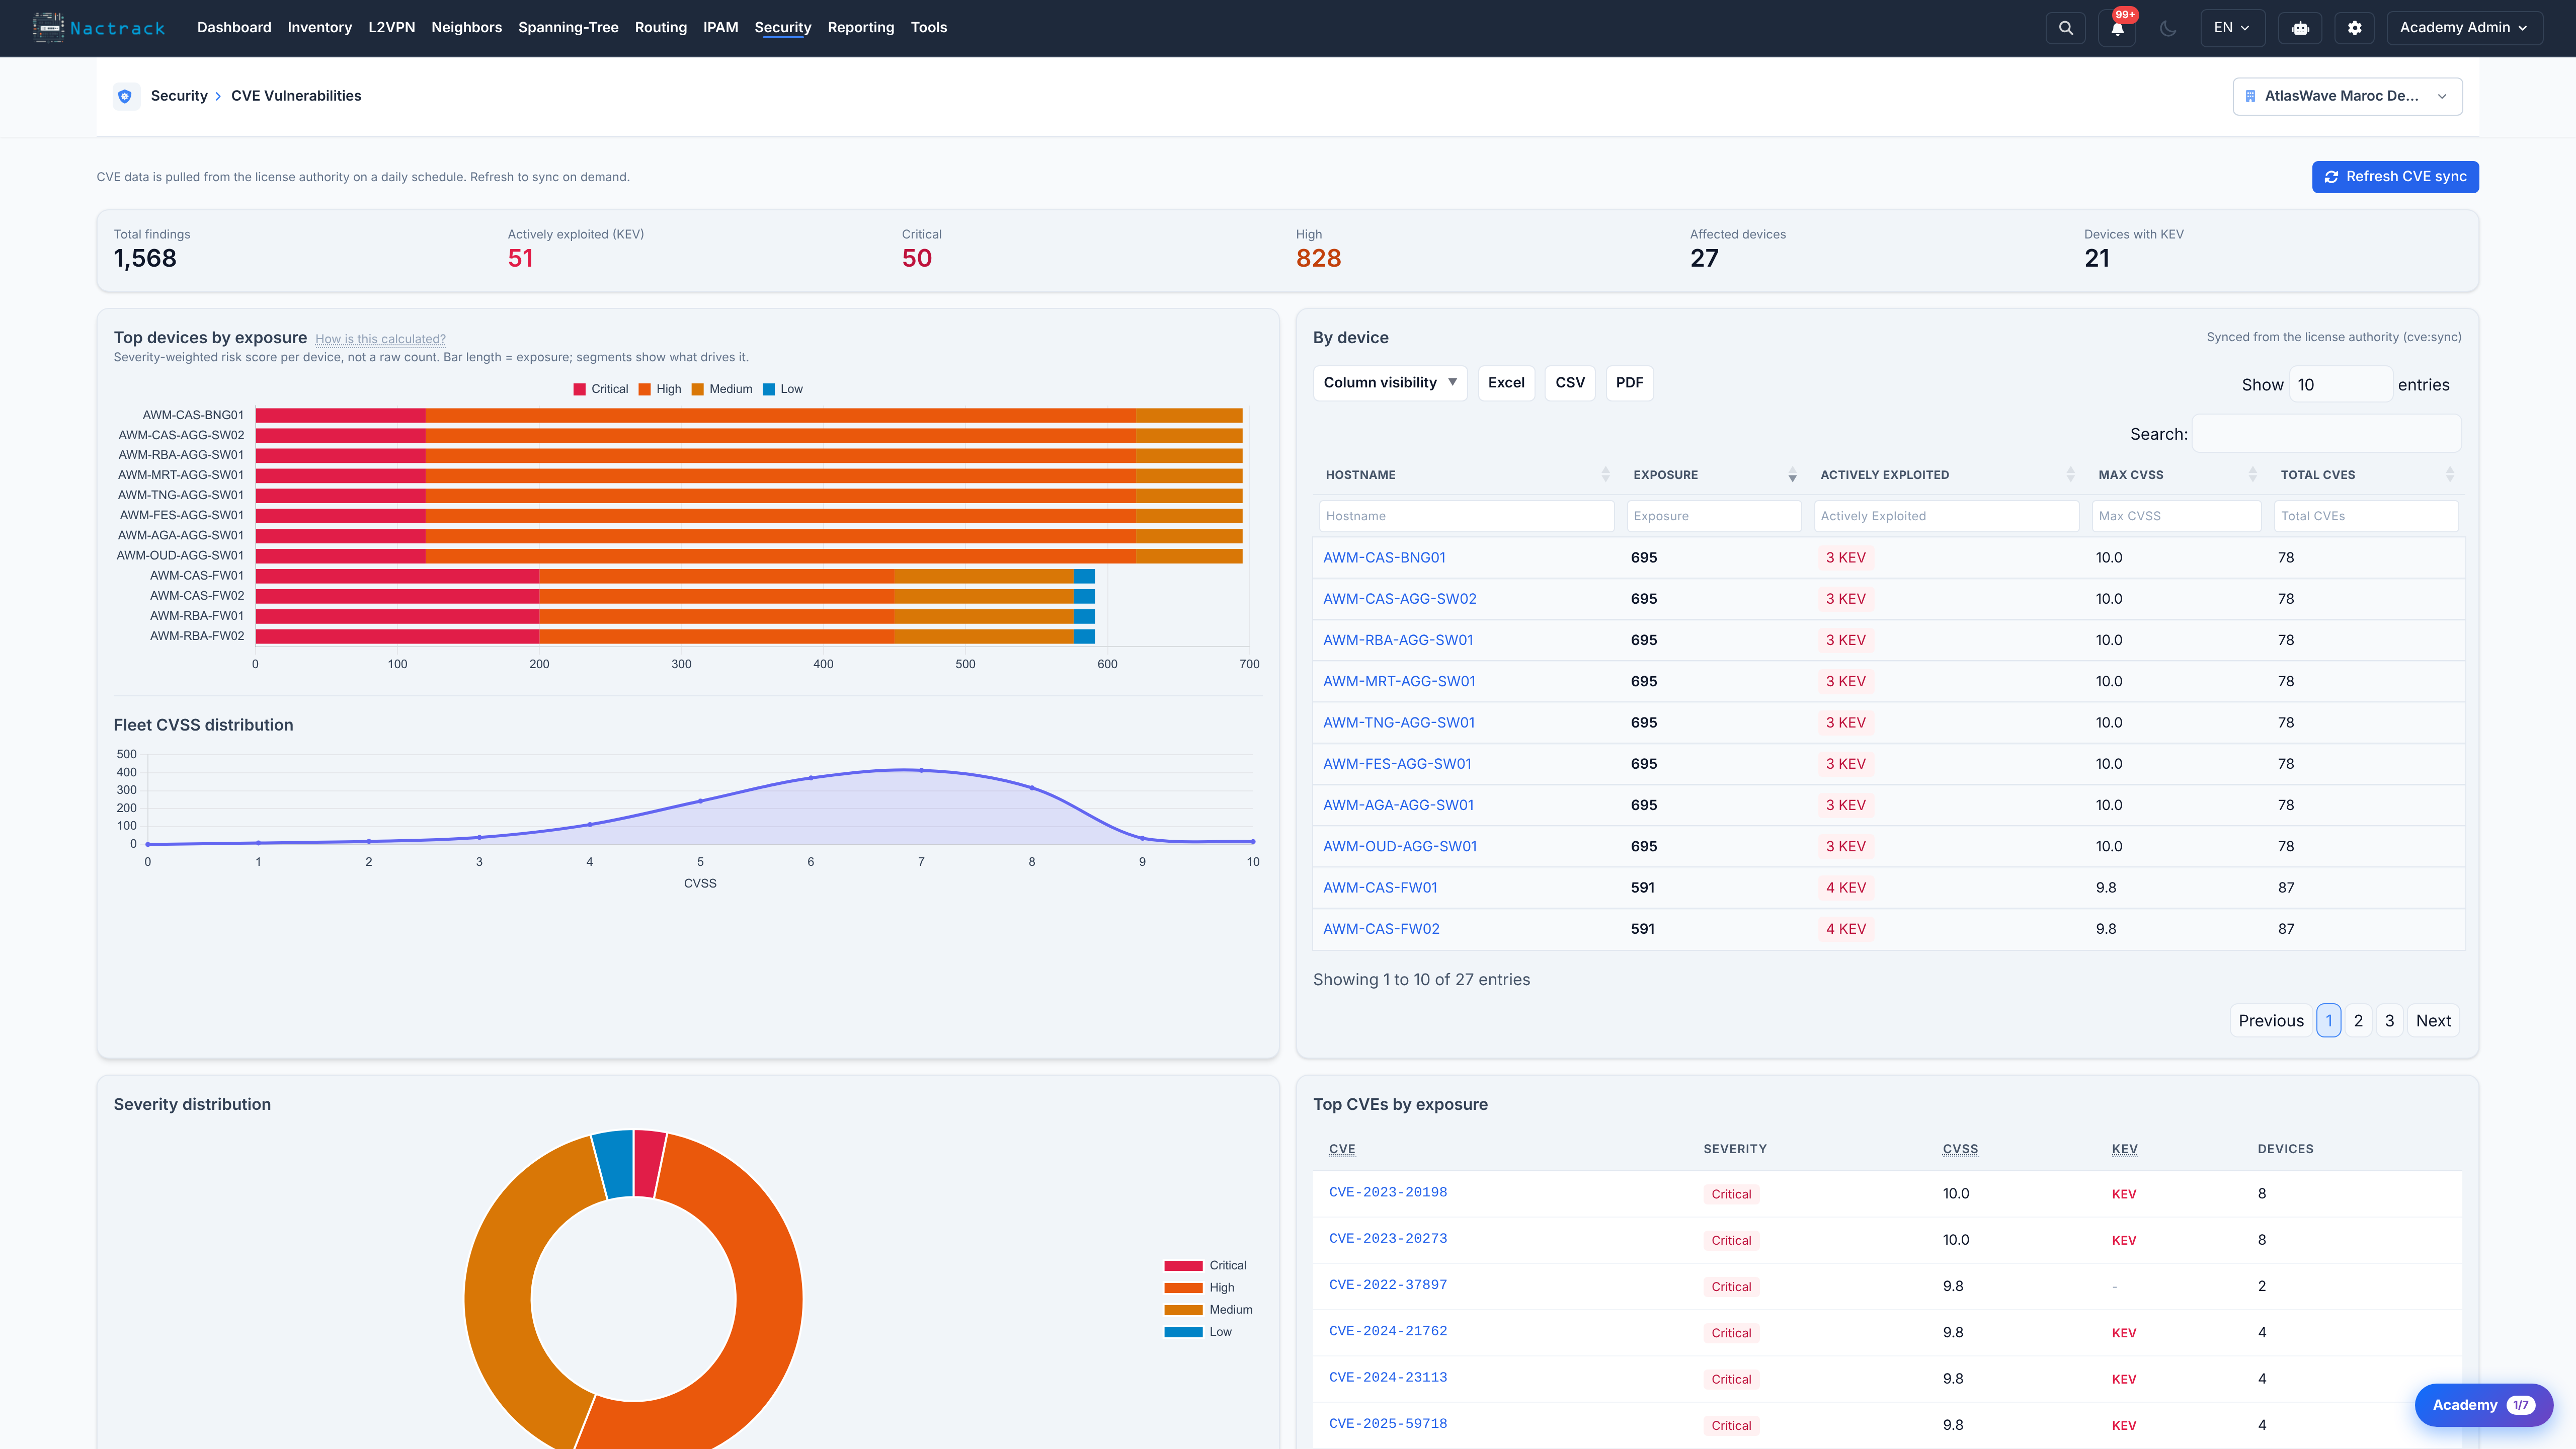
Task: Go to page 2 of device table
Action: pos(2358,1021)
